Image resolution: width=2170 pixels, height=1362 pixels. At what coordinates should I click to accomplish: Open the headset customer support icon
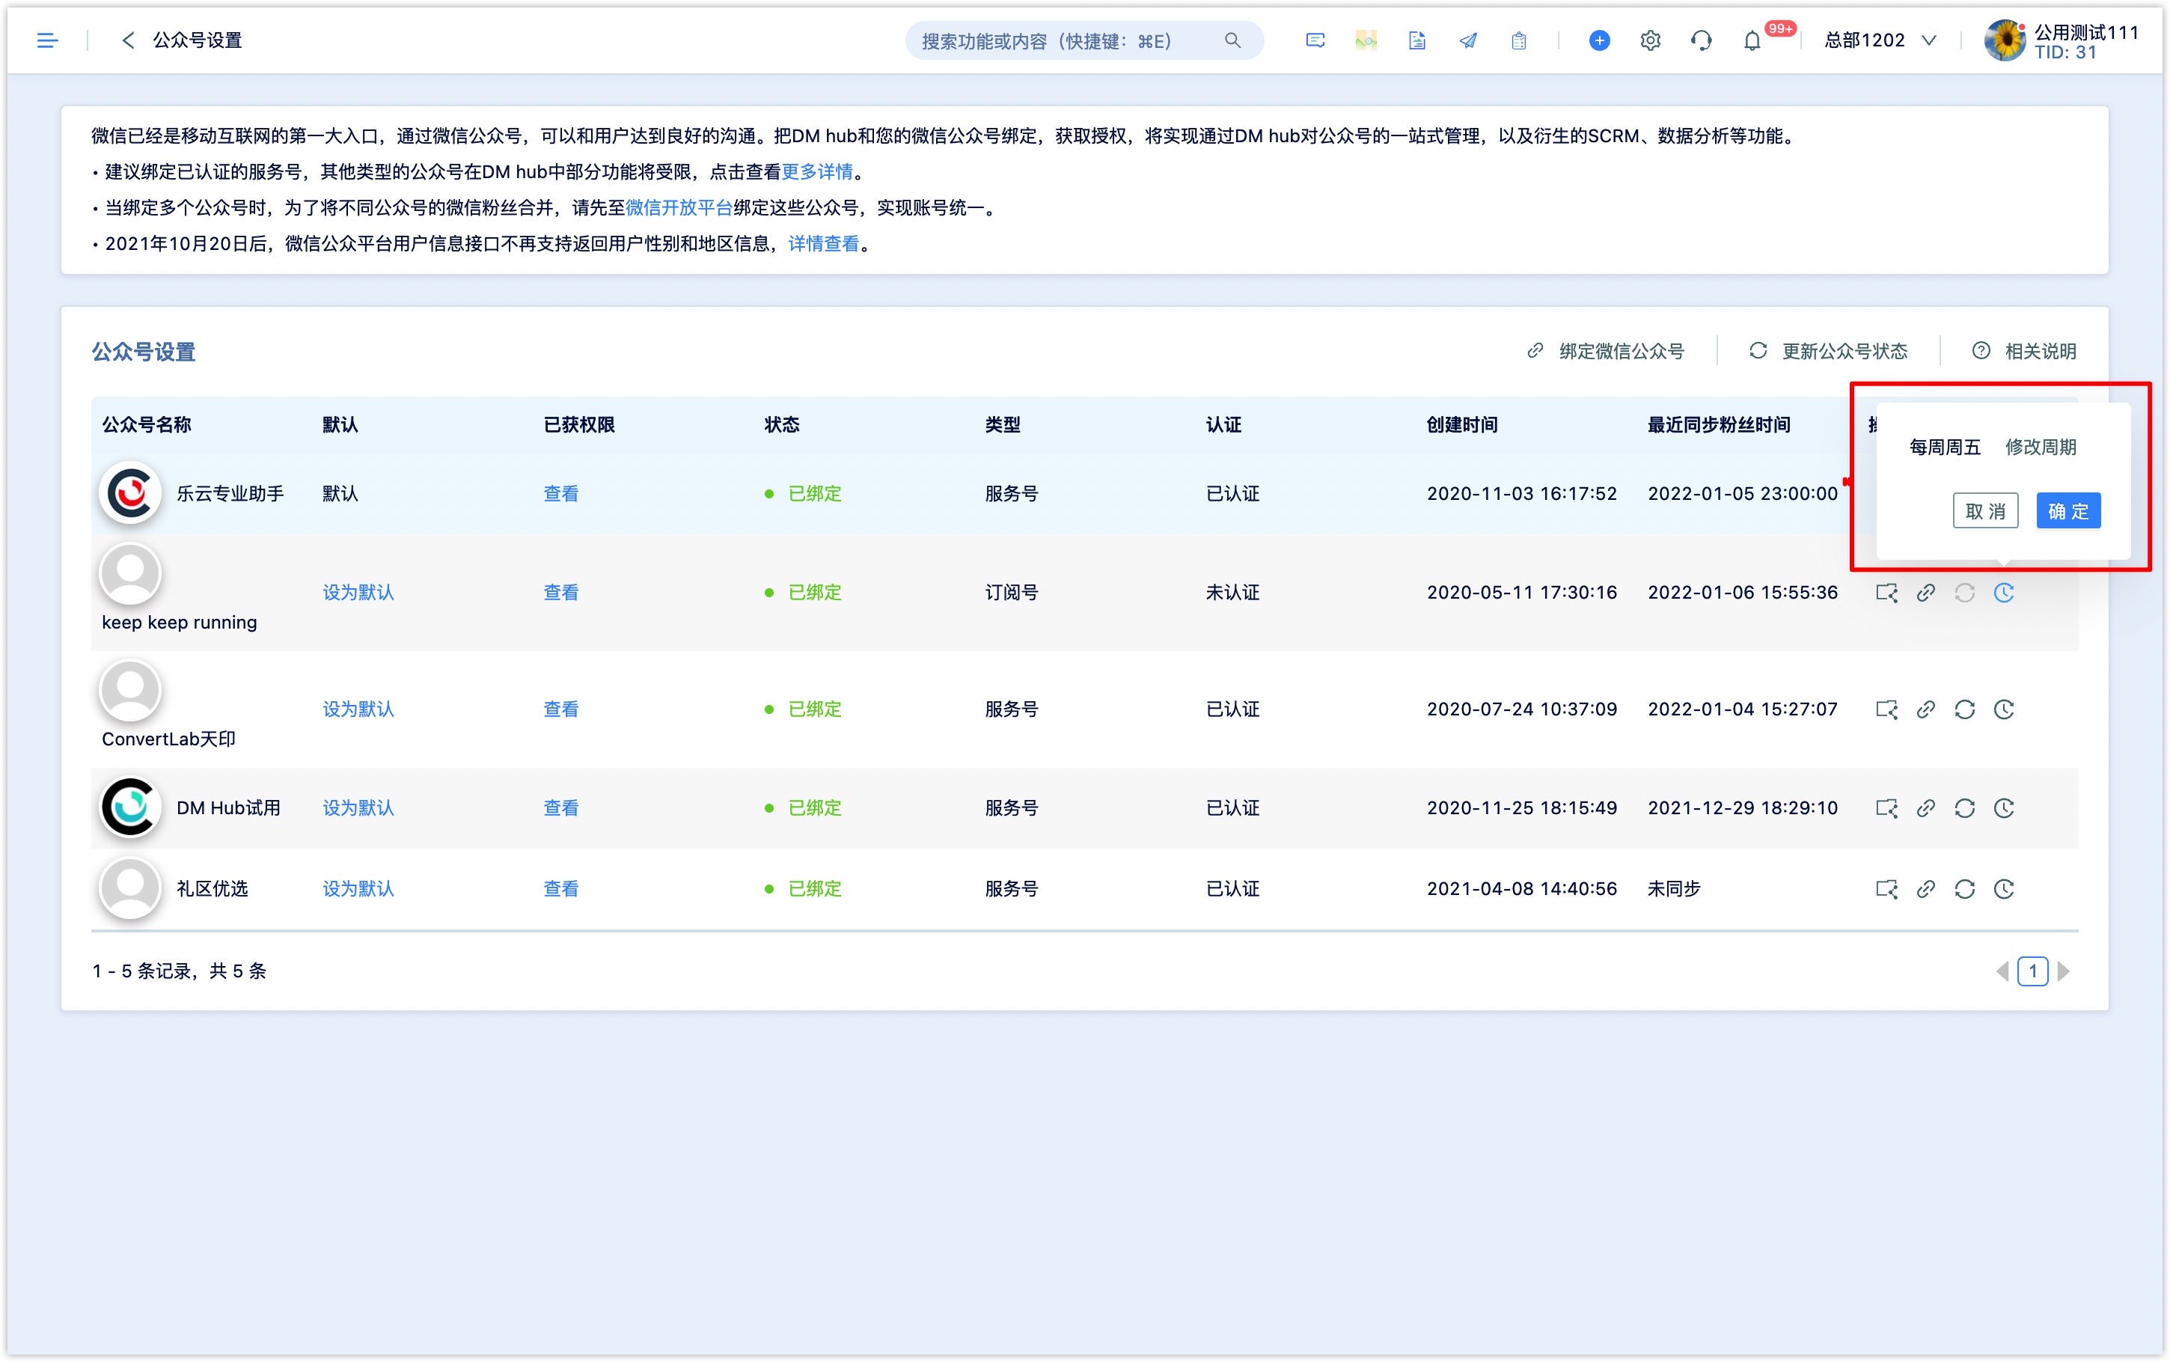coord(1701,40)
